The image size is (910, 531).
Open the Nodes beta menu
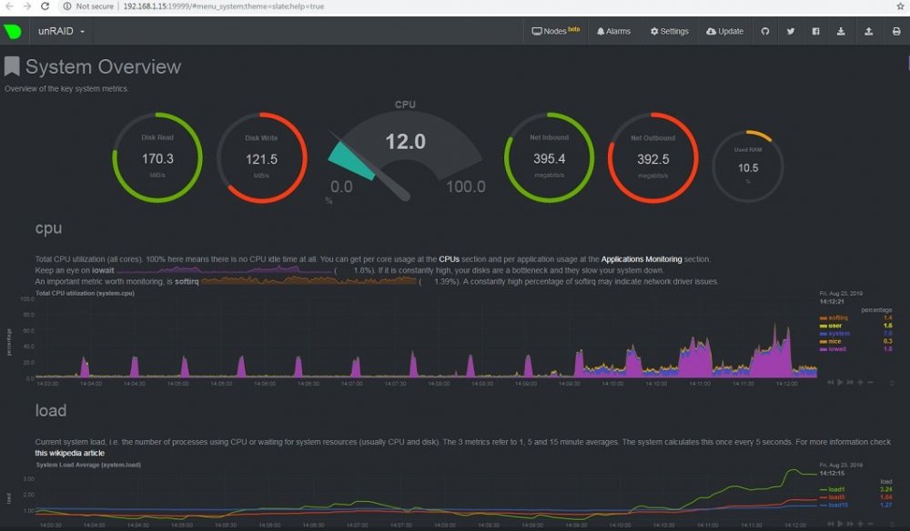coord(555,31)
